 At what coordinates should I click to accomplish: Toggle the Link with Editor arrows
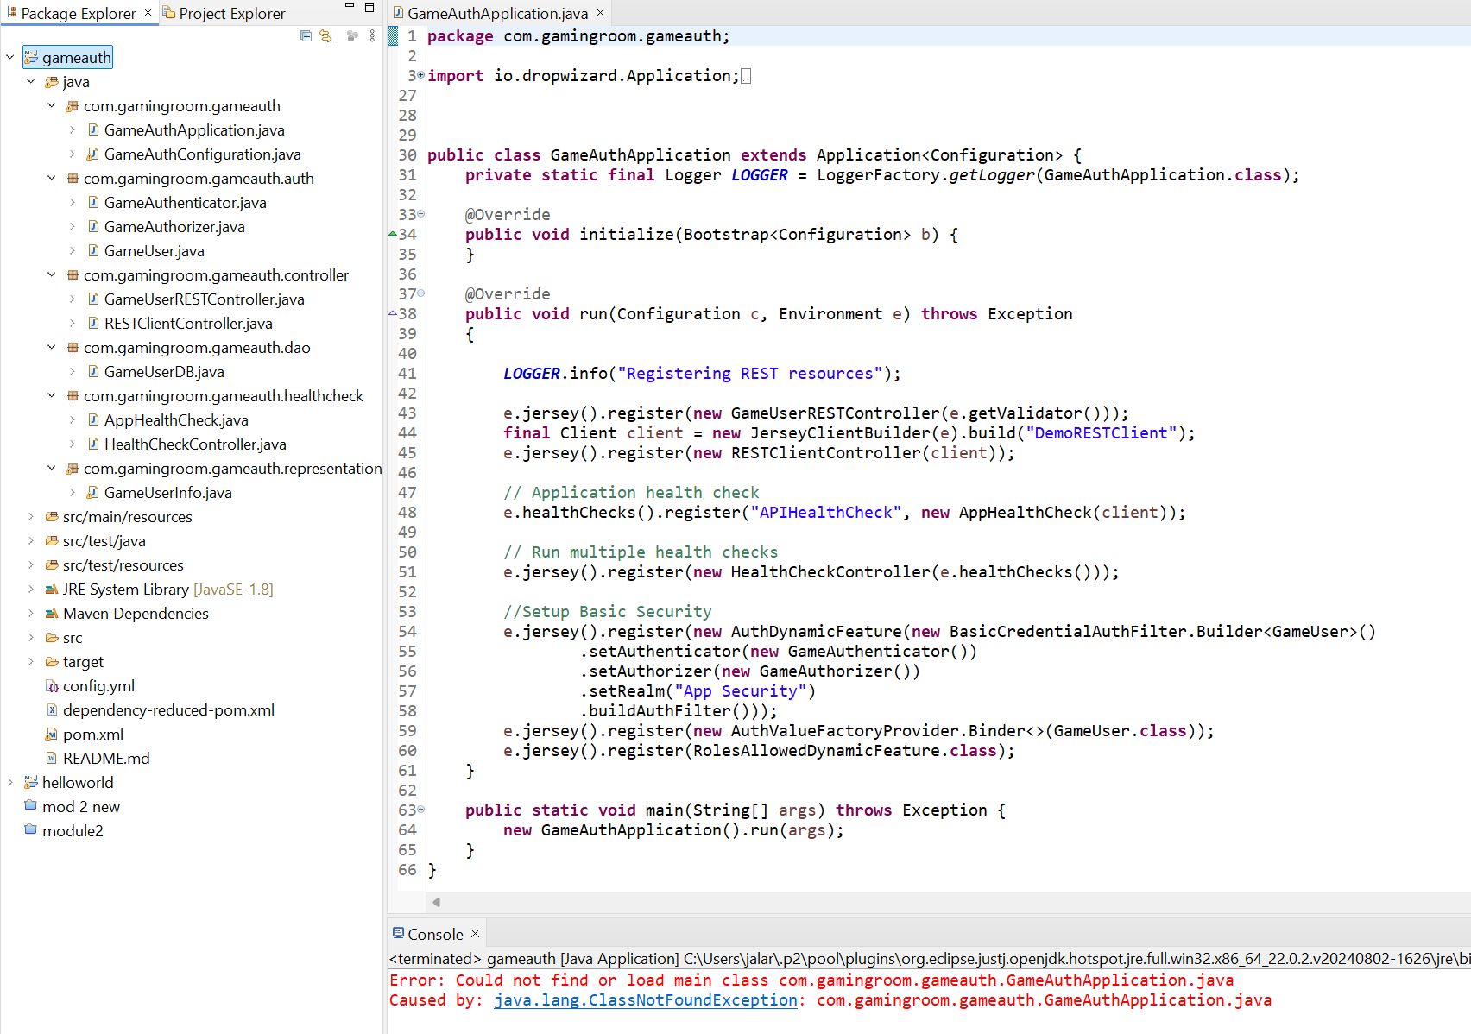(325, 36)
